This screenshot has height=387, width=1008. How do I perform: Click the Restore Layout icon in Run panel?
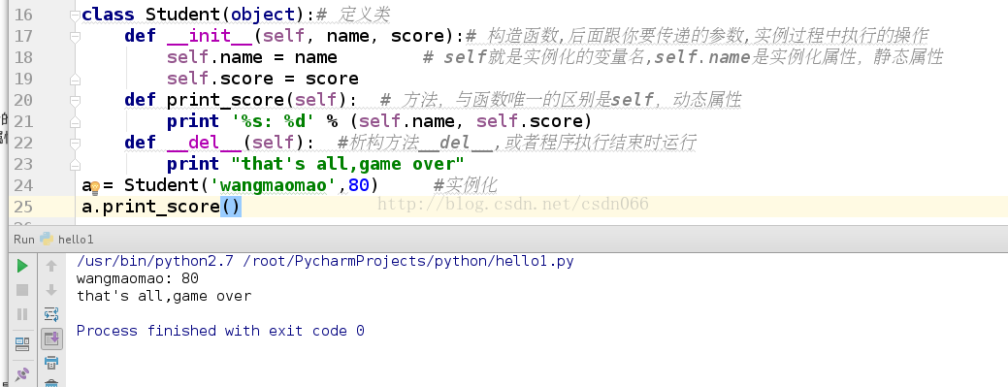22,344
